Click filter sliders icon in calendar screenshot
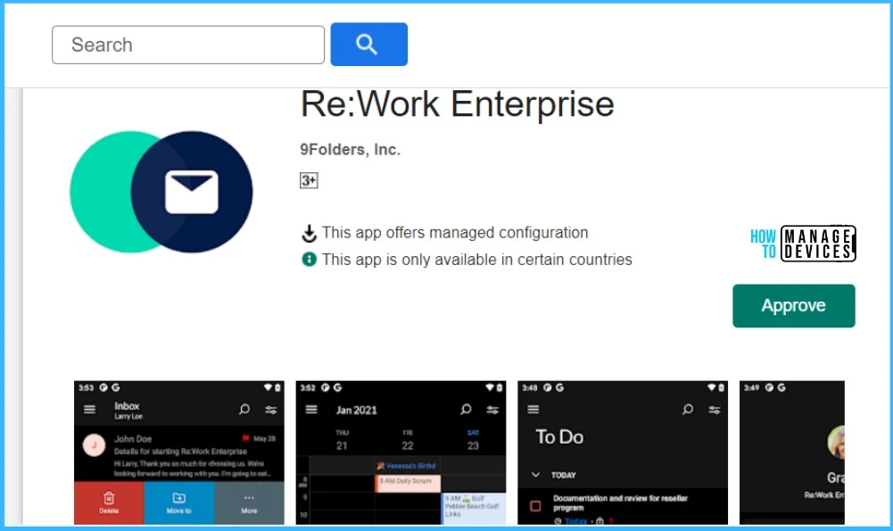The height and width of the screenshot is (531, 893). (492, 410)
